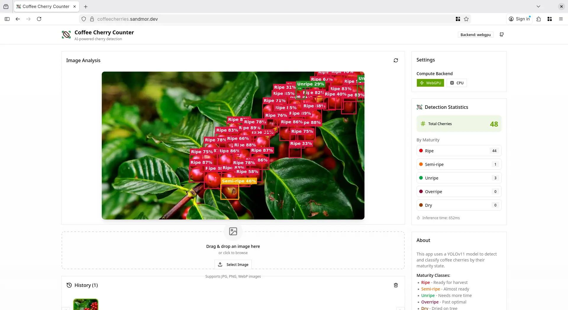Open the list all tabs dropdown arrow
Viewport: 568px width, 310px height.
pyautogui.click(x=538, y=7)
